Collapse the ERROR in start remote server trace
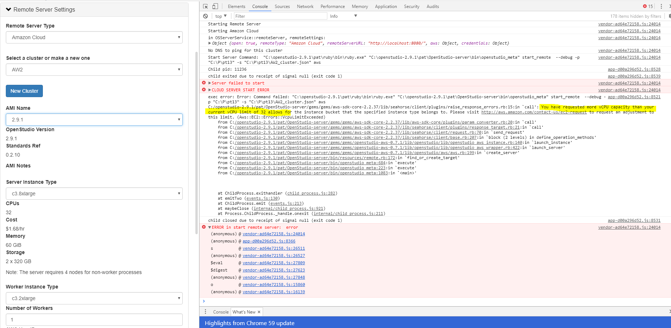 210,227
